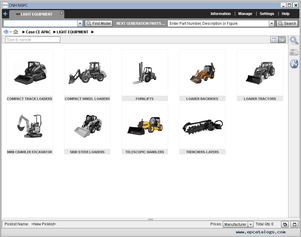Open the Prices Manufacturer dropdown
The width and height of the screenshot is (301, 237).
pyautogui.click(x=238, y=224)
